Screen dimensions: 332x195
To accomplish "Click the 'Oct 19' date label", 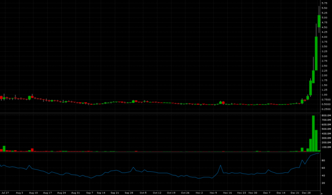I will [x=171, y=193].
